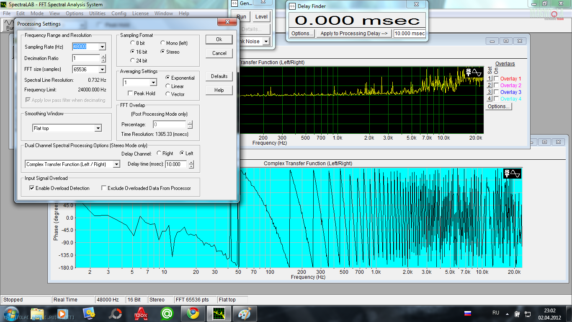Image resolution: width=572 pixels, height=322 pixels.
Task: Decrease the Decimation Ratio with down arrow
Action: tap(103, 60)
